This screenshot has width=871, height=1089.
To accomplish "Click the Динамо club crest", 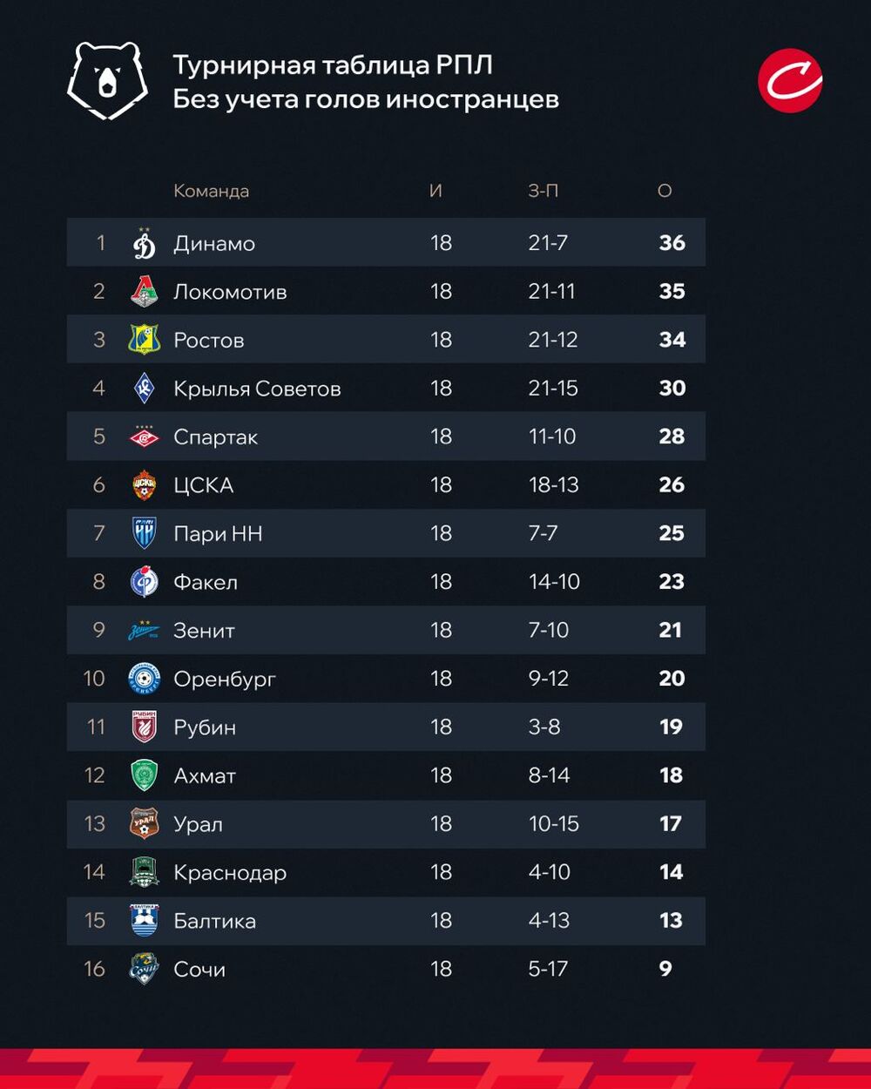I will click(x=145, y=243).
